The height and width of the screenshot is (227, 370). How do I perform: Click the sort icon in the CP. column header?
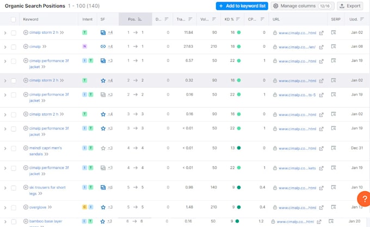pos(262,19)
